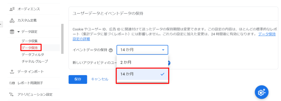Viewport: 281px width, 101px height.
Task: Choose the 2 か月 option
Action: pyautogui.click(x=142, y=62)
